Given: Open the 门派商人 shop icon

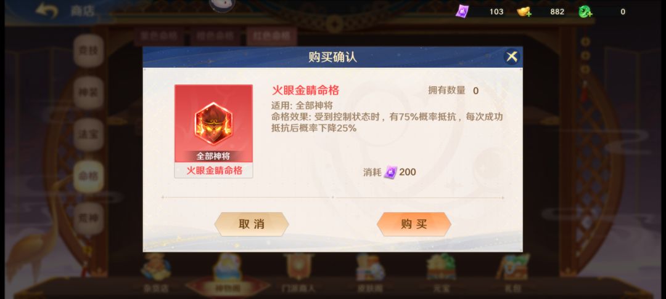Looking at the screenshot, I should (x=298, y=273).
